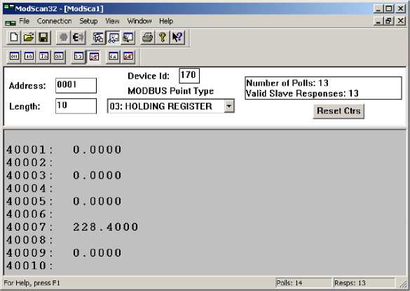
Task: Choose the last red swapped double format icon
Action: [x=128, y=56]
